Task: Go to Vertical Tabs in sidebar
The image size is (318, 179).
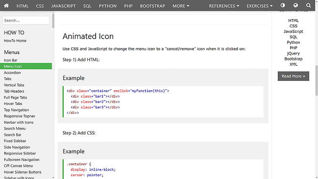Action: pyautogui.click(x=14, y=85)
